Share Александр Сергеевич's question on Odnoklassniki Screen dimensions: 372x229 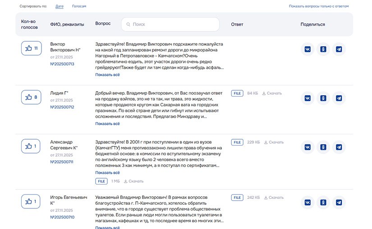click(x=323, y=147)
